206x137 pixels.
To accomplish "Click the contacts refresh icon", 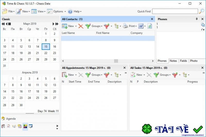I will coord(150,26).
